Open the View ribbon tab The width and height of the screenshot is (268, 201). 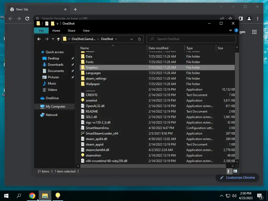[86, 31]
